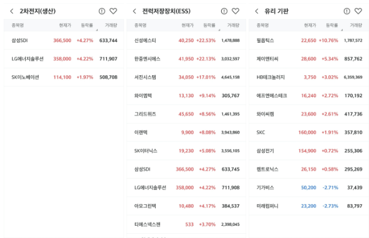Sort 2차전지(생산) list by 등락률

(x=87, y=25)
